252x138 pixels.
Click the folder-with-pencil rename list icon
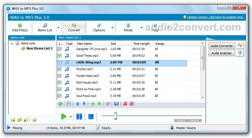point(19,120)
